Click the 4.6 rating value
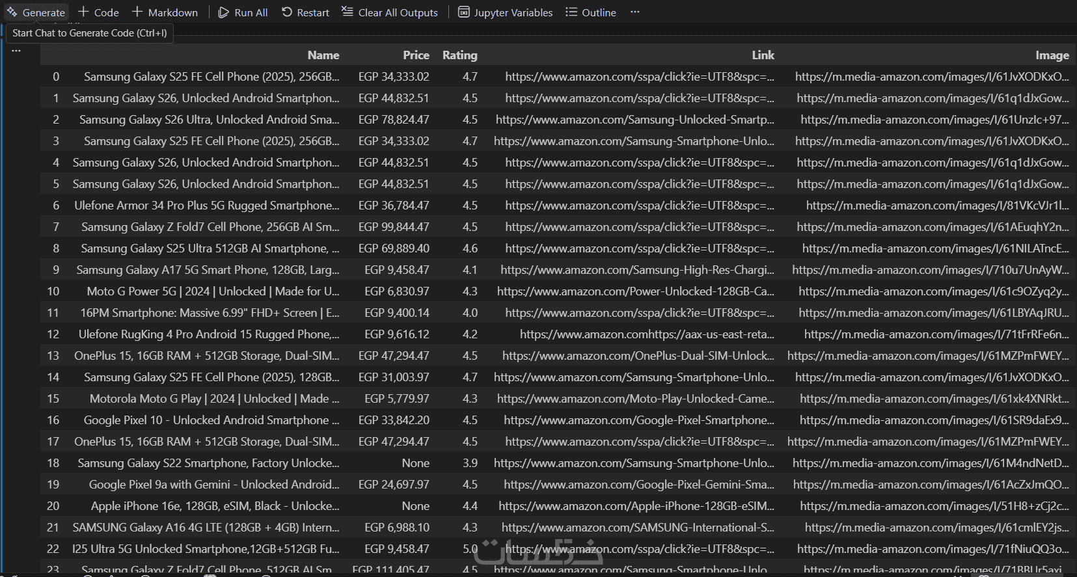Image resolution: width=1077 pixels, height=577 pixels. click(470, 248)
